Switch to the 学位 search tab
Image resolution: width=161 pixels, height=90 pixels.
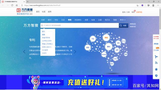point(56,20)
